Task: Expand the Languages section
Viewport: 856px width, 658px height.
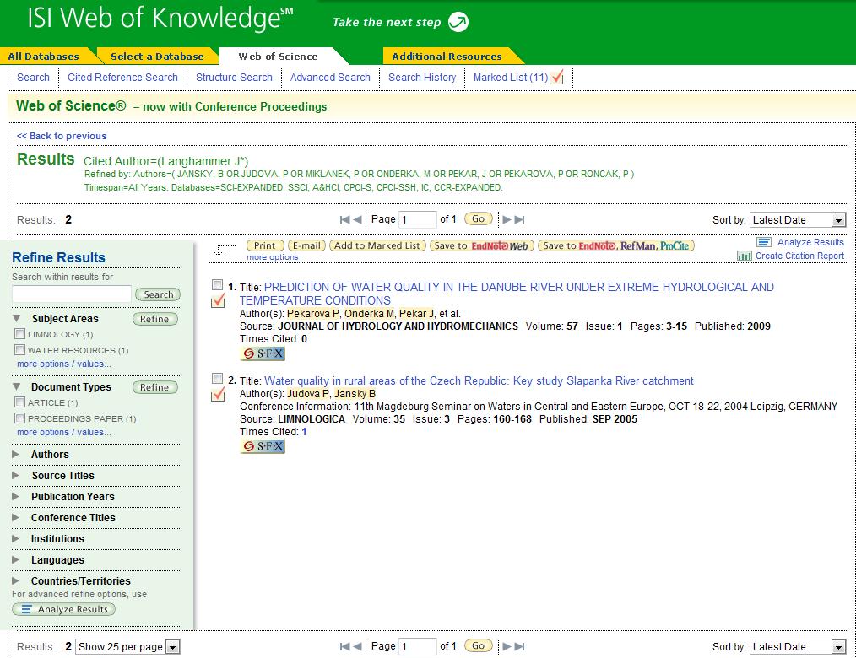Action: [x=16, y=559]
